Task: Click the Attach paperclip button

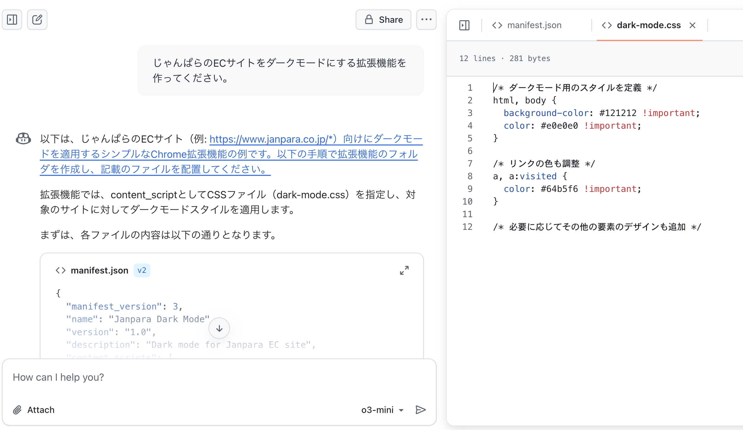Action: [x=34, y=410]
